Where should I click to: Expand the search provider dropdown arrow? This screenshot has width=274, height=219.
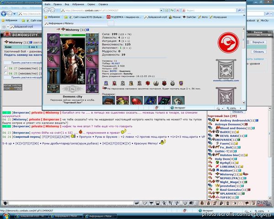coord(243,10)
